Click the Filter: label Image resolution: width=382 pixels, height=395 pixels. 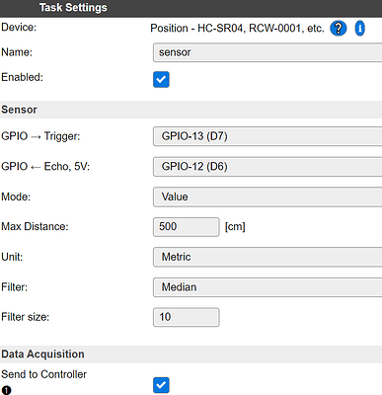pyautogui.click(x=15, y=287)
